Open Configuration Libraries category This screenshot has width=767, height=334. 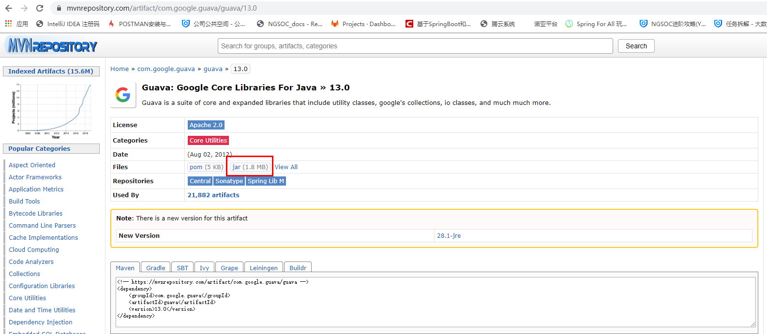coord(42,286)
